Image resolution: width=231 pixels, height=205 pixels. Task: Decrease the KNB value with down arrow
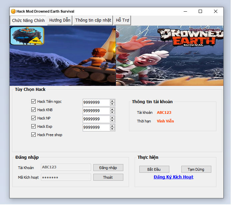[x=112, y=112]
